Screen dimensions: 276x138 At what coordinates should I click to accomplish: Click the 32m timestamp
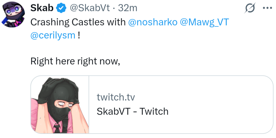tap(127, 8)
